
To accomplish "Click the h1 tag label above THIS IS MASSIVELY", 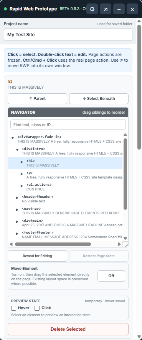I will tap(10, 82).
